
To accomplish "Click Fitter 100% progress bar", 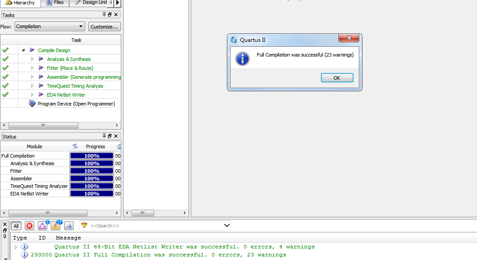I will pos(91,171).
